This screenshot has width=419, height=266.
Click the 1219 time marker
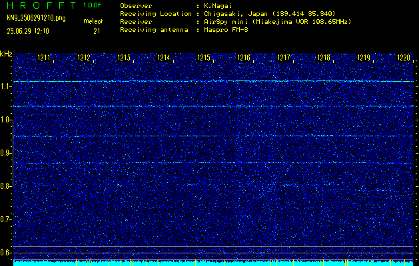(x=364, y=57)
